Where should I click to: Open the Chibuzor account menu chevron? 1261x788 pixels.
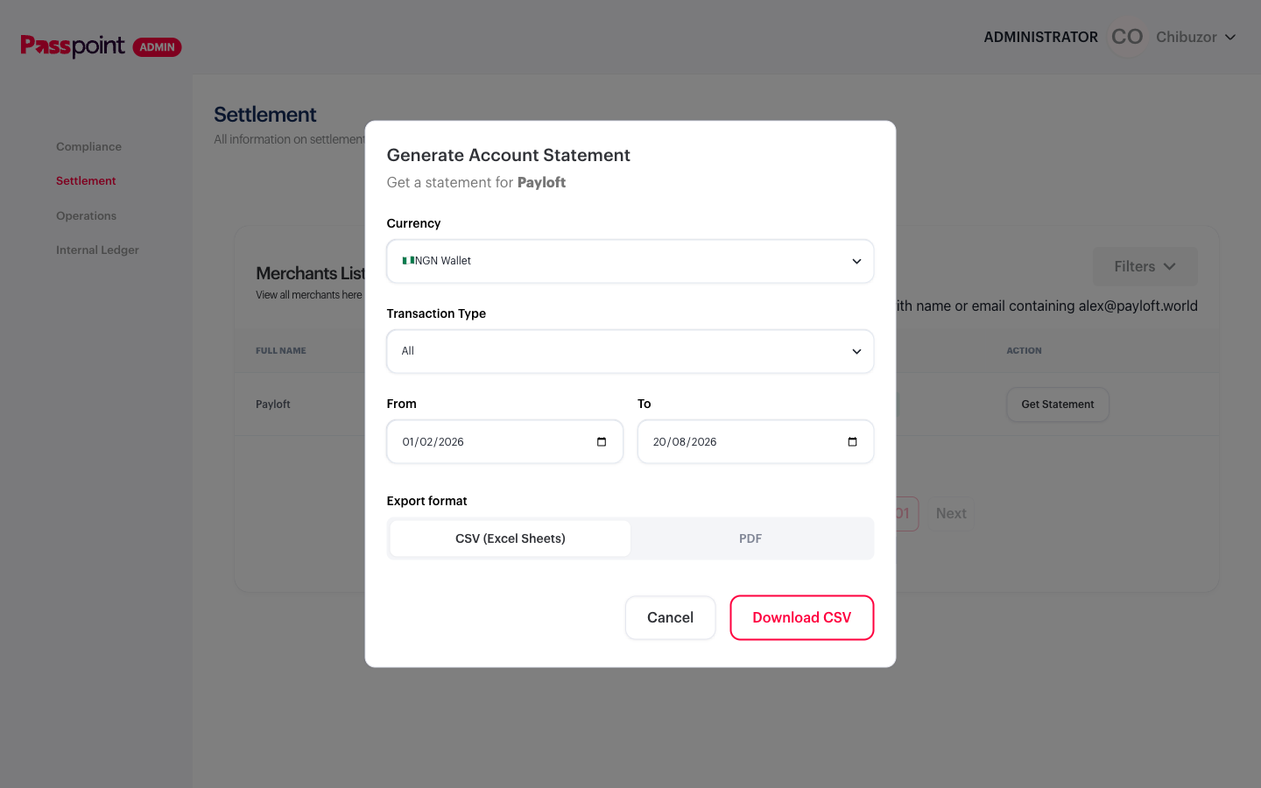pos(1230,37)
